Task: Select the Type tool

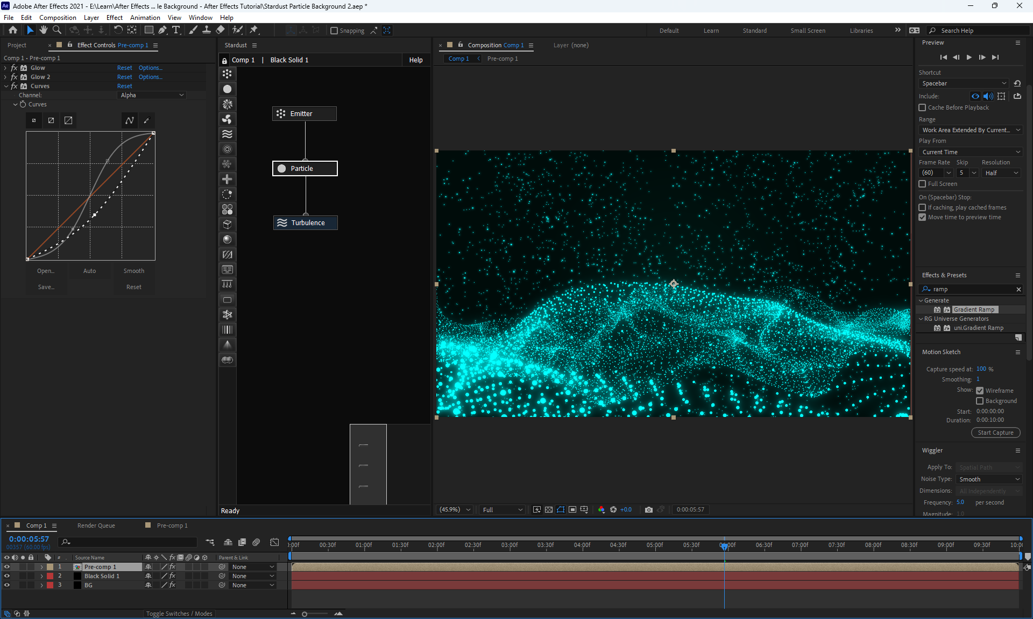Action: [176, 30]
